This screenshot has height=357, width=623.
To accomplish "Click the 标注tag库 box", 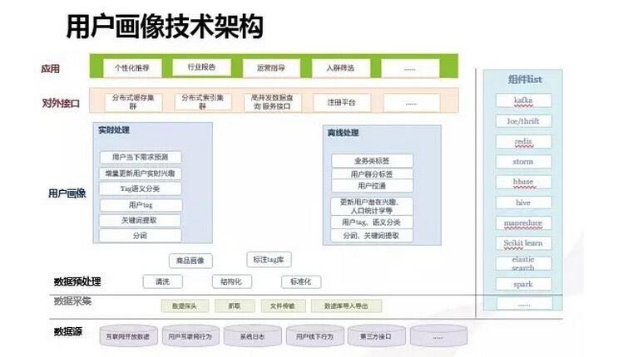I will tap(269, 259).
